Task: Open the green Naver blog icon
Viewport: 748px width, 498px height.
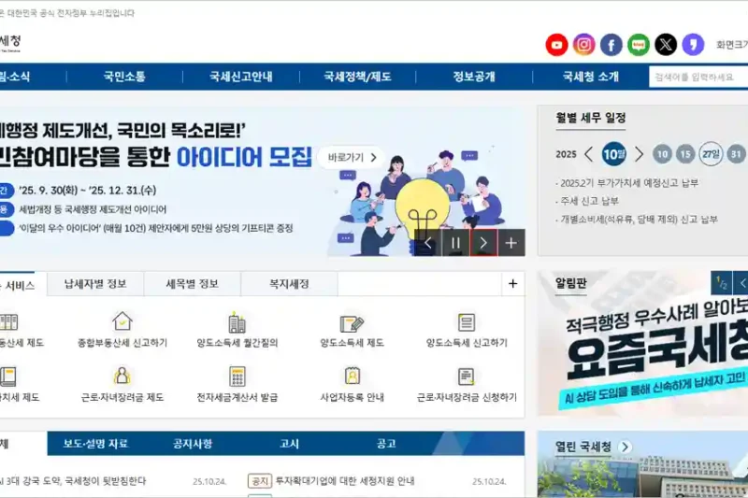Action: (x=639, y=45)
